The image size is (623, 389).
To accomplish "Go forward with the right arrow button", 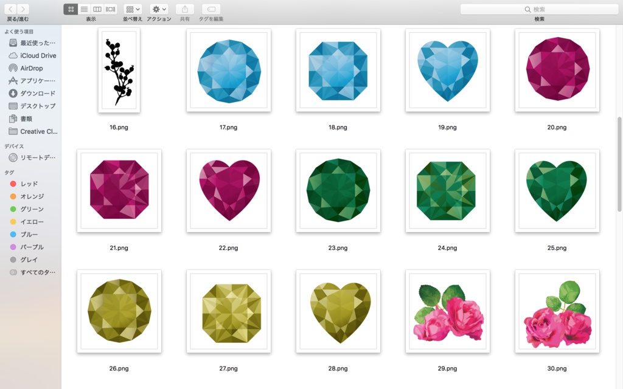I will [x=23, y=9].
